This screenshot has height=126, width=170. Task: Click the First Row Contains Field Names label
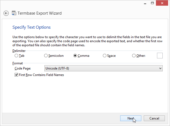[x=41, y=75]
